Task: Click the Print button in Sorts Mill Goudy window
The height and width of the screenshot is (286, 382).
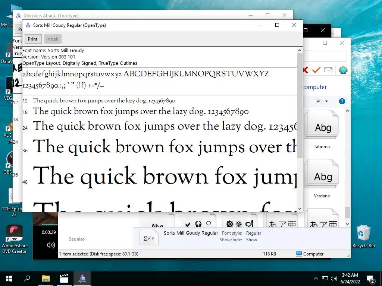Action: [x=33, y=39]
